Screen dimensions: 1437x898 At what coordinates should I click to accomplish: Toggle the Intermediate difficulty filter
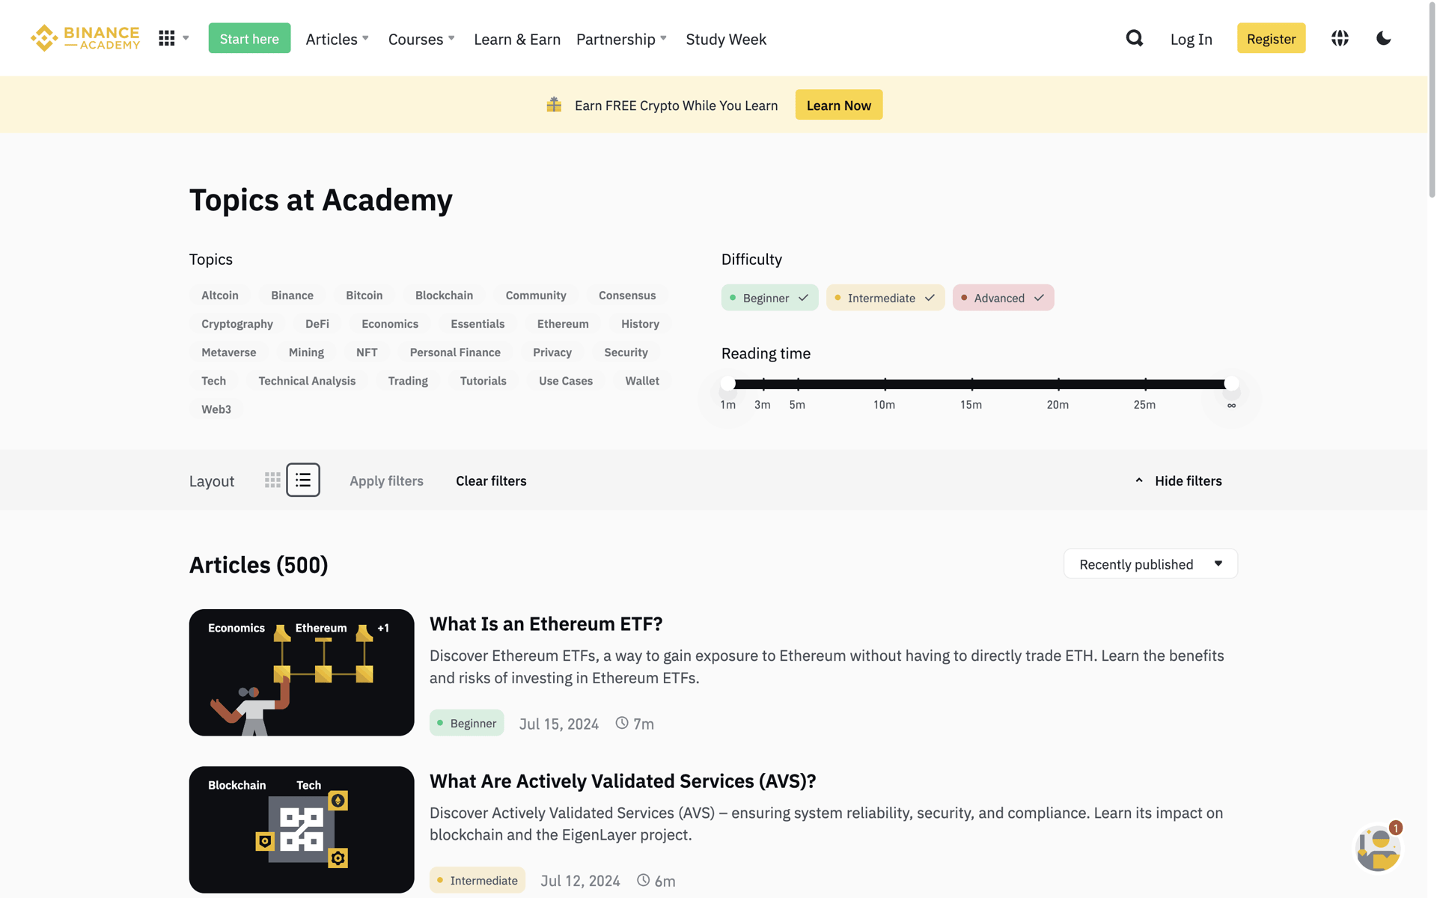(x=885, y=298)
